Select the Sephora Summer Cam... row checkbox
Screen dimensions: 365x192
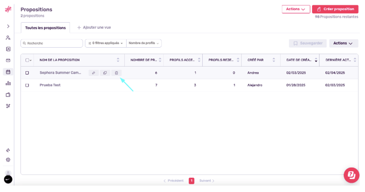(x=27, y=73)
